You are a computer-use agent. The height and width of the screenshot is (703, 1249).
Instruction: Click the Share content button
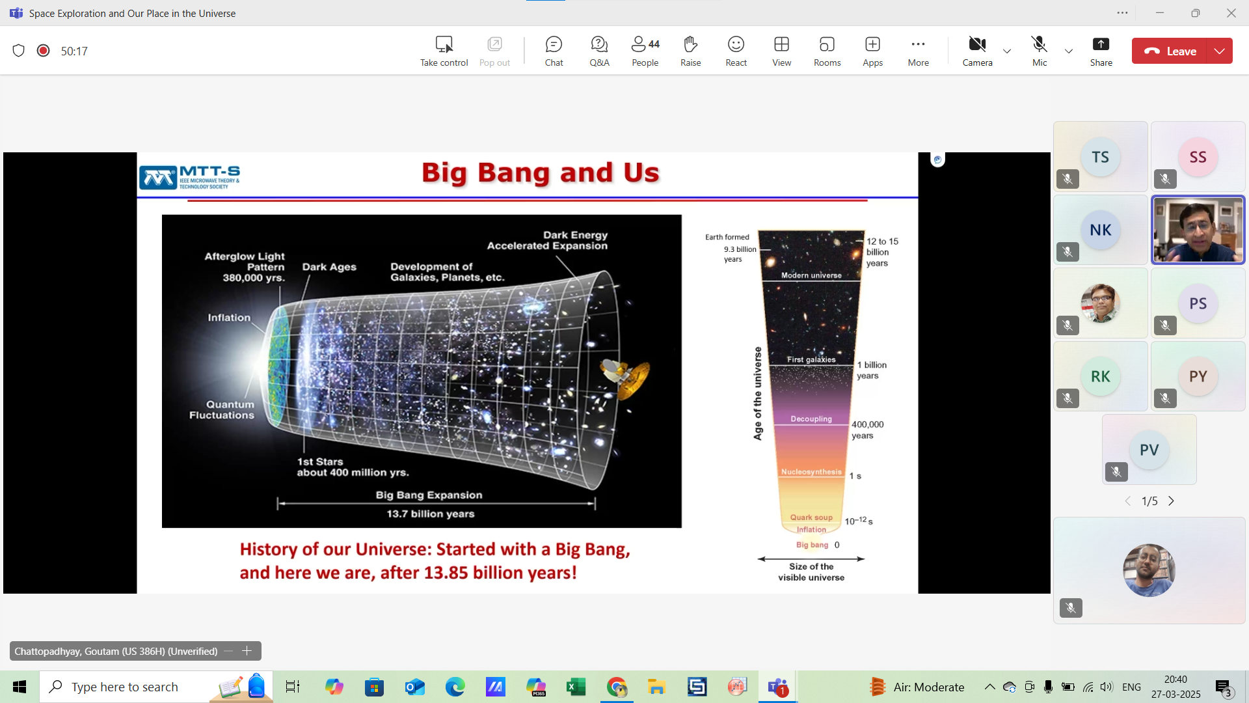pyautogui.click(x=1101, y=51)
